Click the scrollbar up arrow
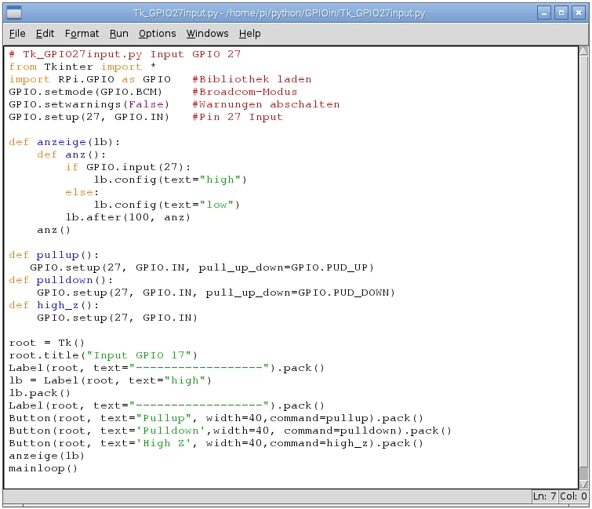 [583, 52]
